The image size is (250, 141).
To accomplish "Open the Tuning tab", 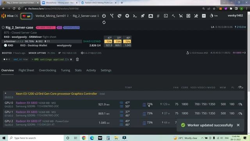I will coord(66,70).
